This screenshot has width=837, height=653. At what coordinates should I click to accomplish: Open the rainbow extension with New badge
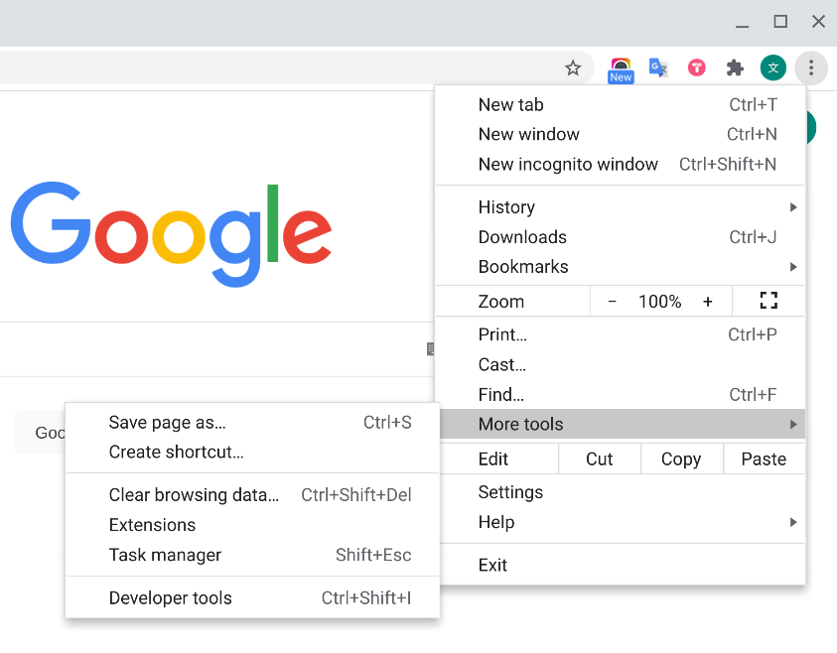pyautogui.click(x=621, y=69)
